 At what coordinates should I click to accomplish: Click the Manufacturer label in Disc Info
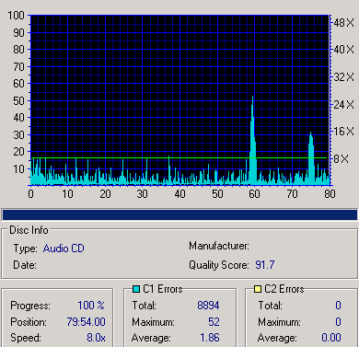219,246
